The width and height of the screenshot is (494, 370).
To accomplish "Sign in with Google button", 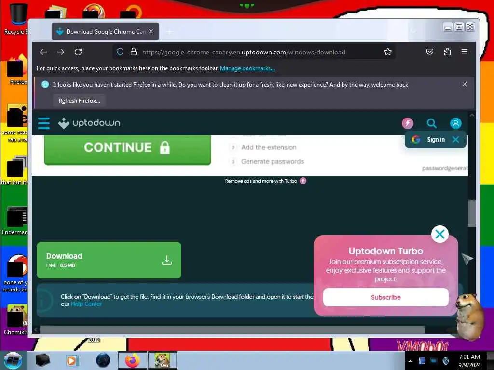I will pyautogui.click(x=429, y=139).
